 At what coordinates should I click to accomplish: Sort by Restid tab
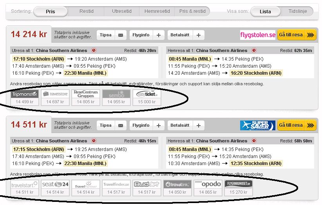86,12
